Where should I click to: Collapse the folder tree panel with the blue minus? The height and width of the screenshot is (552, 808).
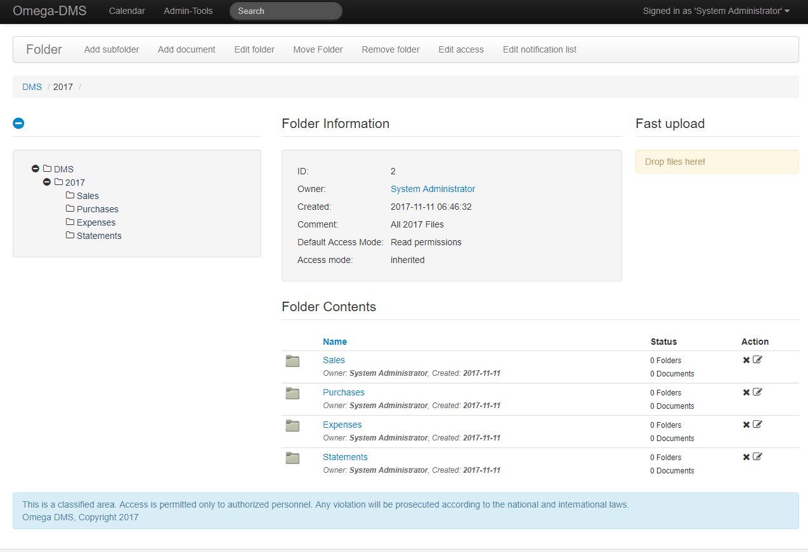click(x=18, y=124)
